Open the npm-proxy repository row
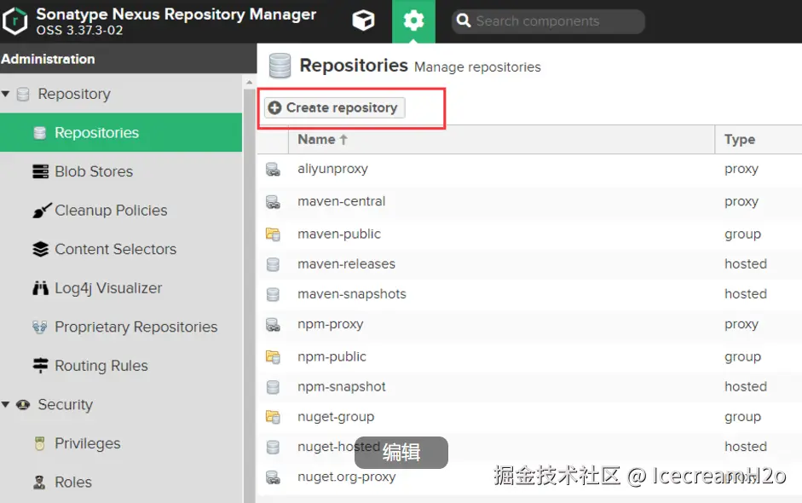The height and width of the screenshot is (503, 802). click(529, 325)
